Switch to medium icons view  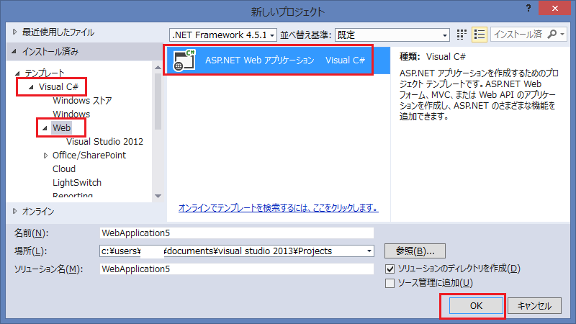point(462,35)
